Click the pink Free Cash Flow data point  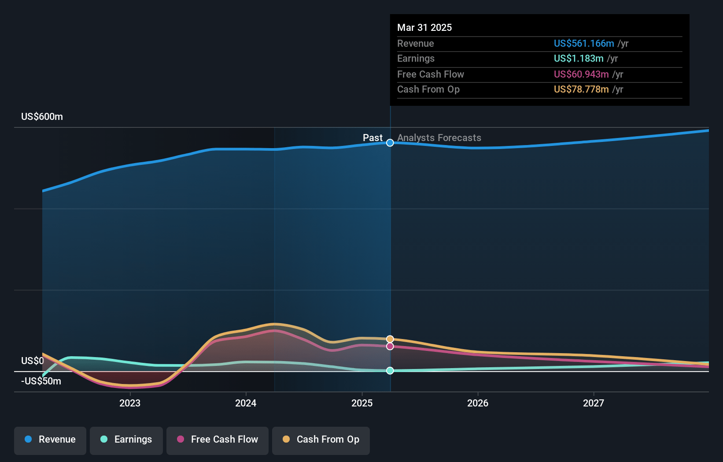pyautogui.click(x=390, y=346)
